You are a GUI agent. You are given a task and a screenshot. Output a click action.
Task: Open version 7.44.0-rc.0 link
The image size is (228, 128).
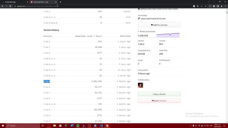(x=49, y=104)
